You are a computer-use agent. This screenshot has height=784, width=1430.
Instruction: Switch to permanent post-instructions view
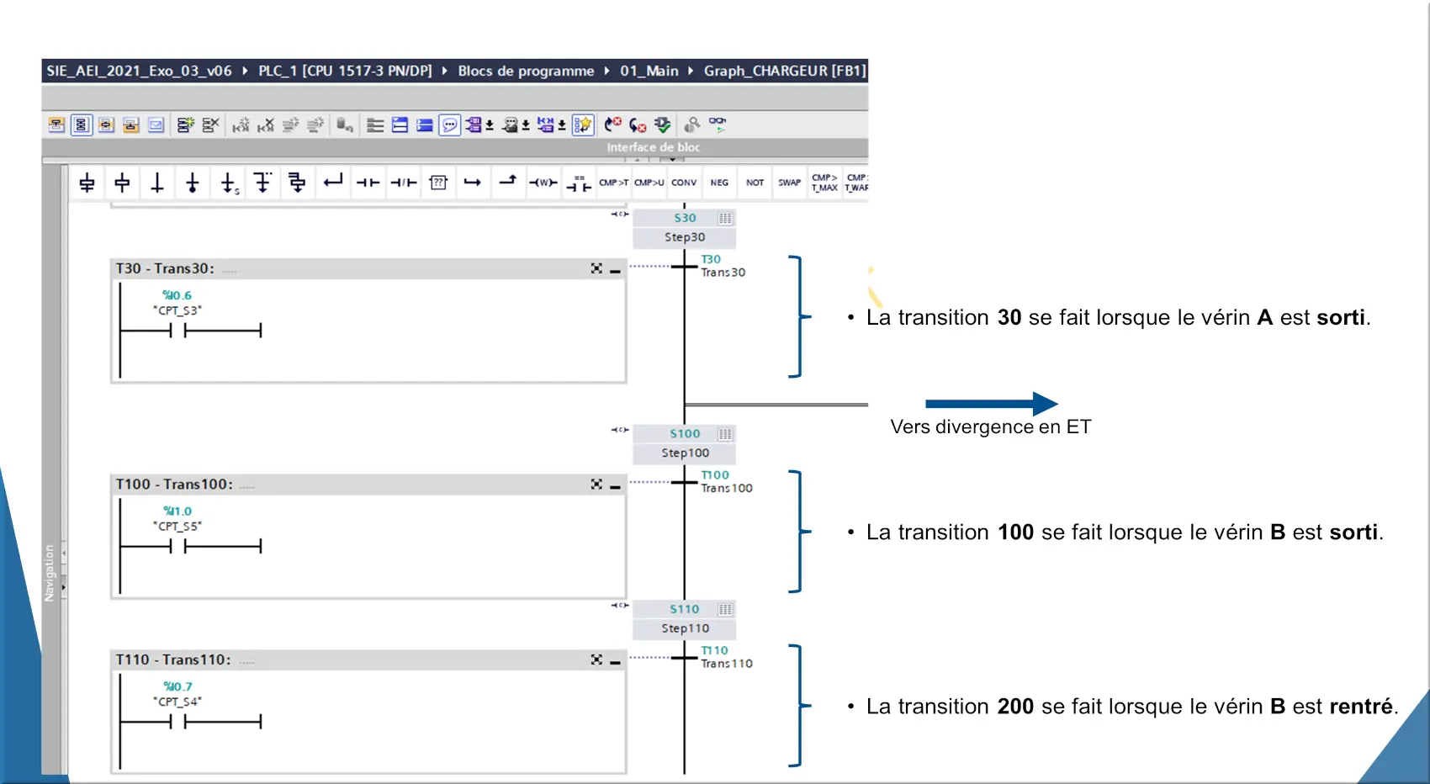[x=131, y=125]
